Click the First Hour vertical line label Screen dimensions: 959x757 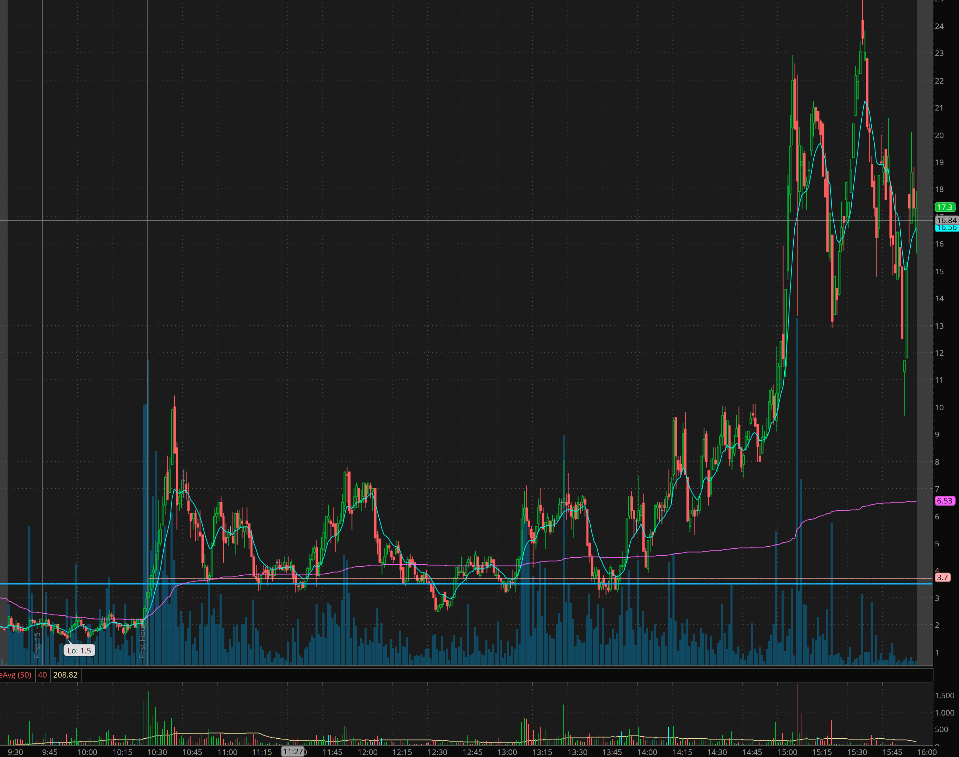point(143,642)
